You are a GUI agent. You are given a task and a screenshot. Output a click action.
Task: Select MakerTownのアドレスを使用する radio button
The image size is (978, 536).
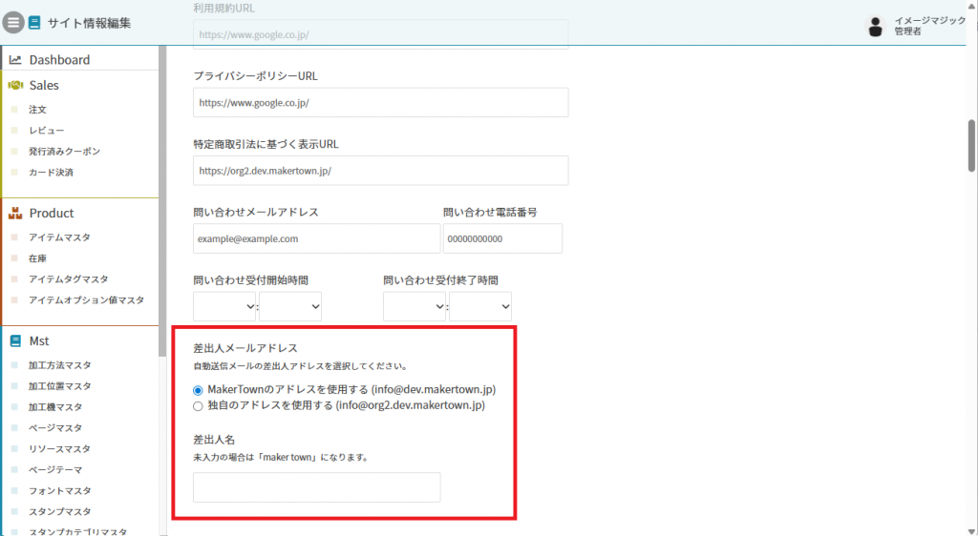(x=198, y=390)
